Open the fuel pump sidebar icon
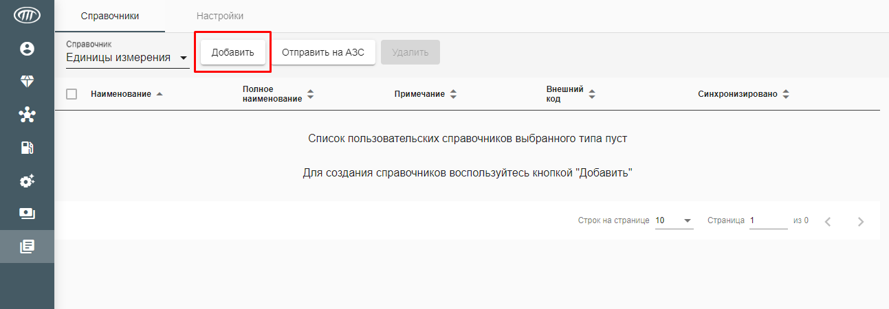 (27, 148)
